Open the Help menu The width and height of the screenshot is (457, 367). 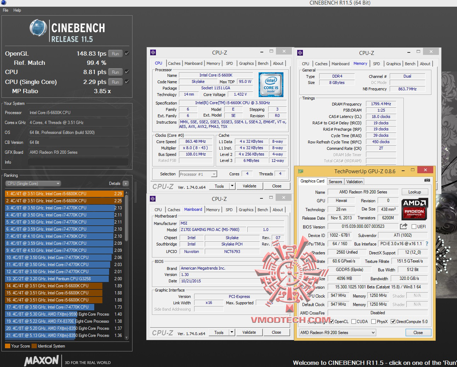[x=17, y=10]
